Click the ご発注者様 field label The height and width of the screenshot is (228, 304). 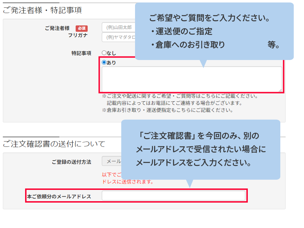[x=57, y=28]
